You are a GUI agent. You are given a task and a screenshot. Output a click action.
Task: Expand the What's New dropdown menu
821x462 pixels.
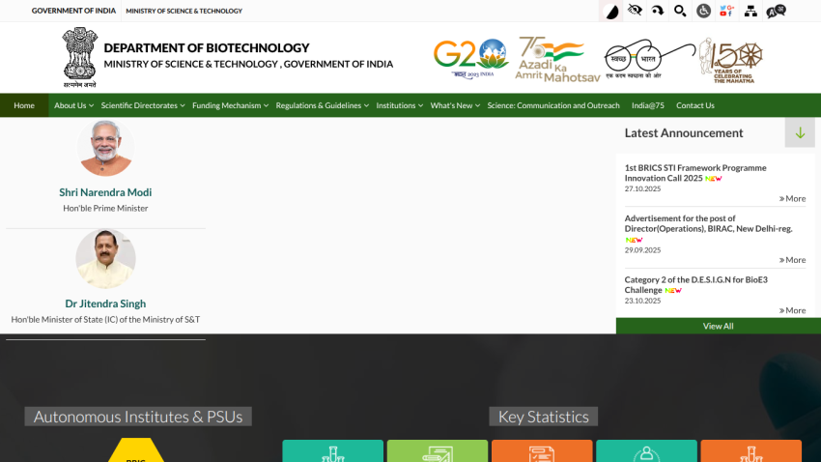[x=455, y=105]
